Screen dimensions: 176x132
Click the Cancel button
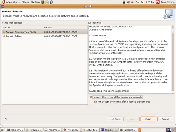[165, 119]
